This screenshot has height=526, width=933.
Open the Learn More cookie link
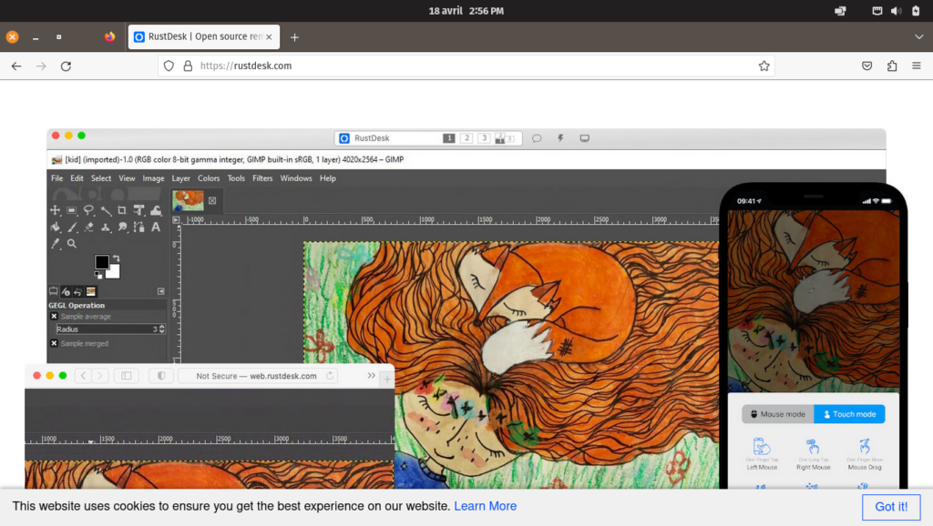tap(486, 506)
